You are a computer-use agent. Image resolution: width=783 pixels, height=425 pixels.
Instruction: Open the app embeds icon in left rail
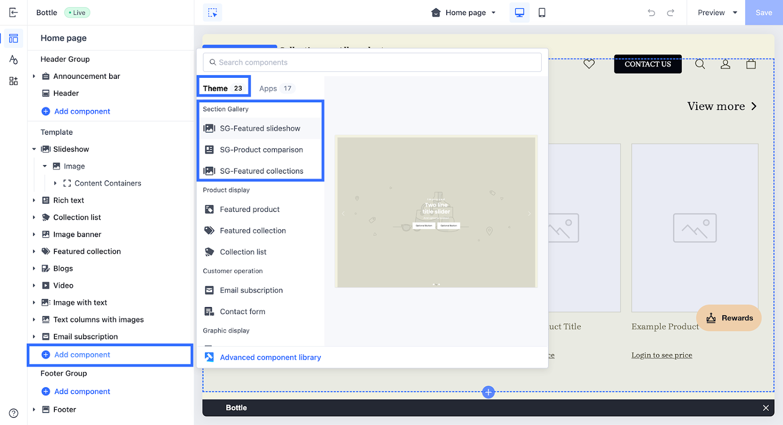pyautogui.click(x=14, y=81)
